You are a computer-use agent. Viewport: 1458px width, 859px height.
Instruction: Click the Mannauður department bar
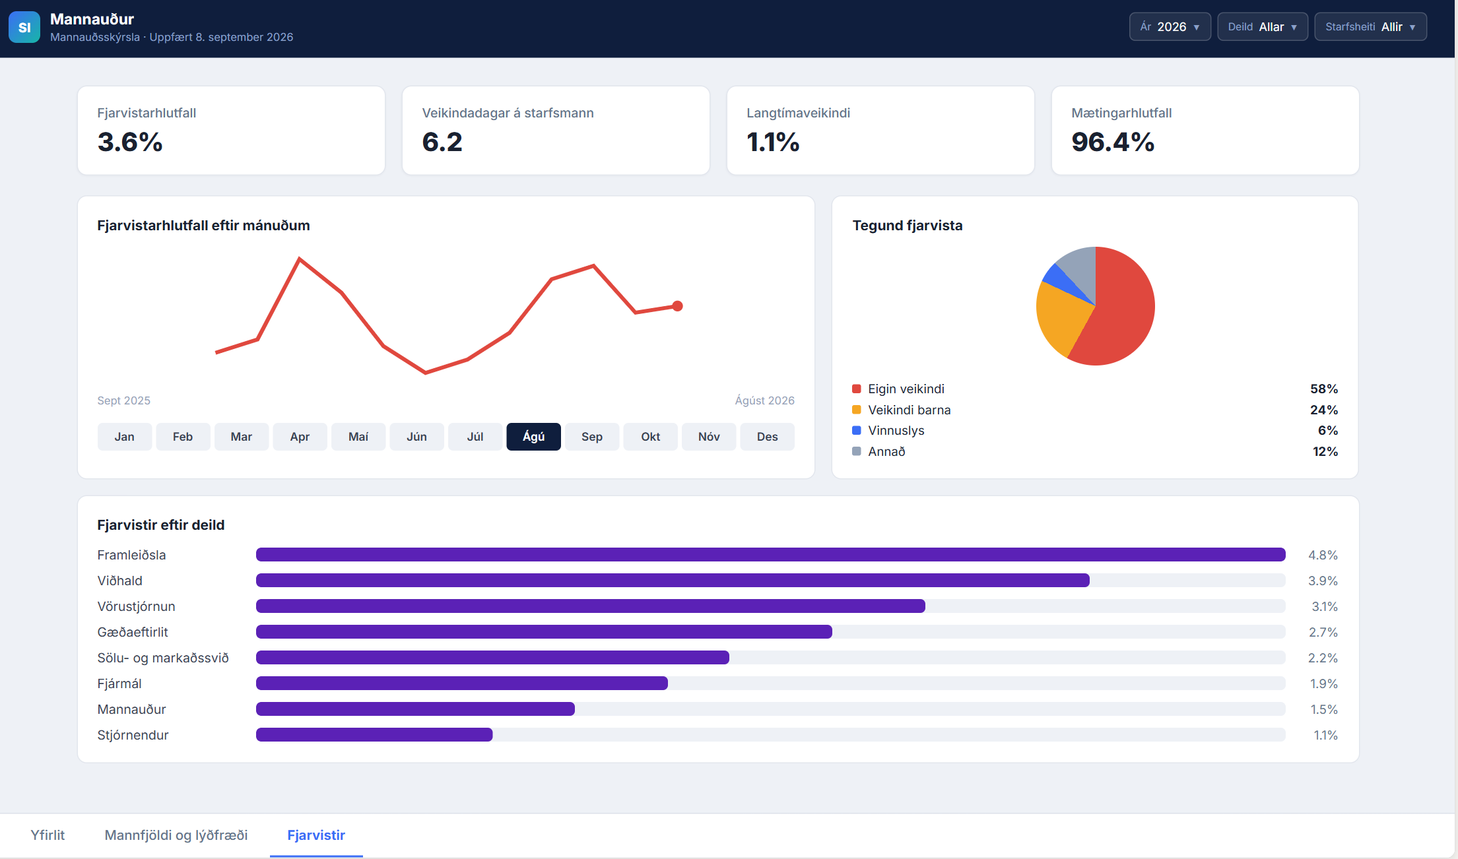click(x=415, y=709)
